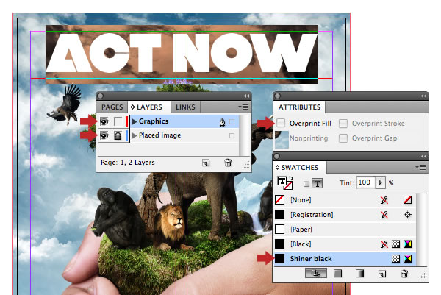Choose the [Black] swatch

[x=345, y=244]
